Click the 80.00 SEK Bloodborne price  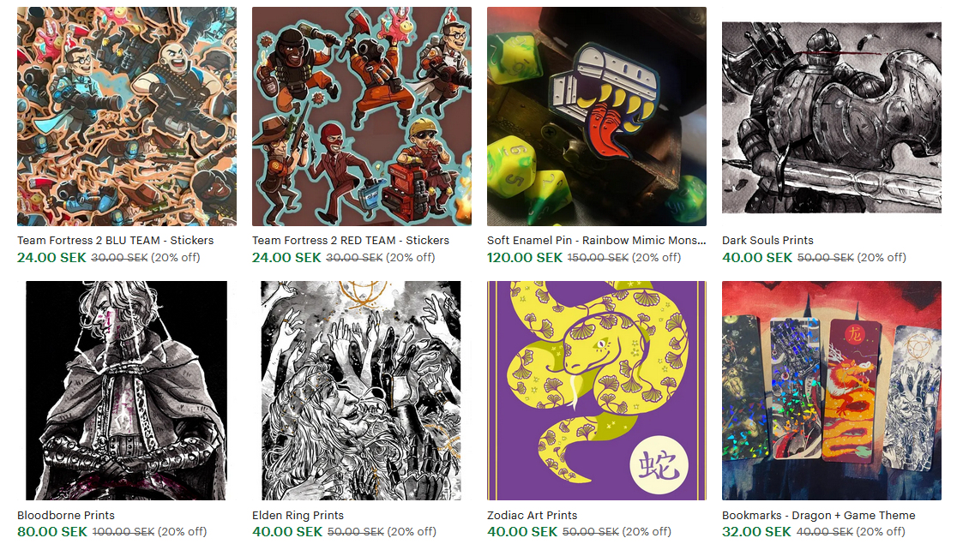tap(52, 532)
